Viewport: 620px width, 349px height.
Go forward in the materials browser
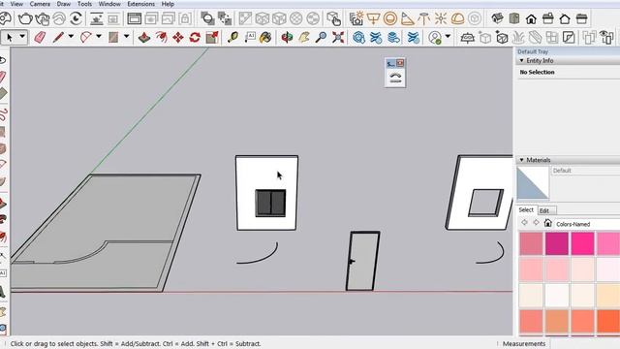536,223
